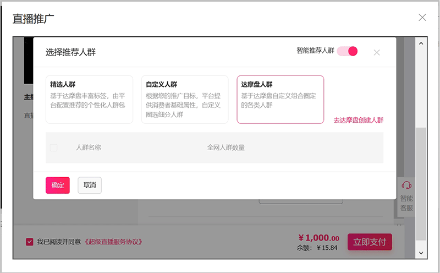Check the select-all checkbox in table header

[x=53, y=148]
